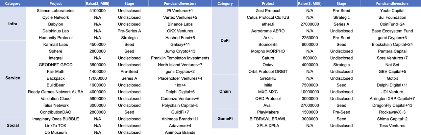This screenshot has width=421, height=135.
Task: Click the Placeholder Ventures+4 investor cell
Action: pyautogui.click(x=179, y=78)
